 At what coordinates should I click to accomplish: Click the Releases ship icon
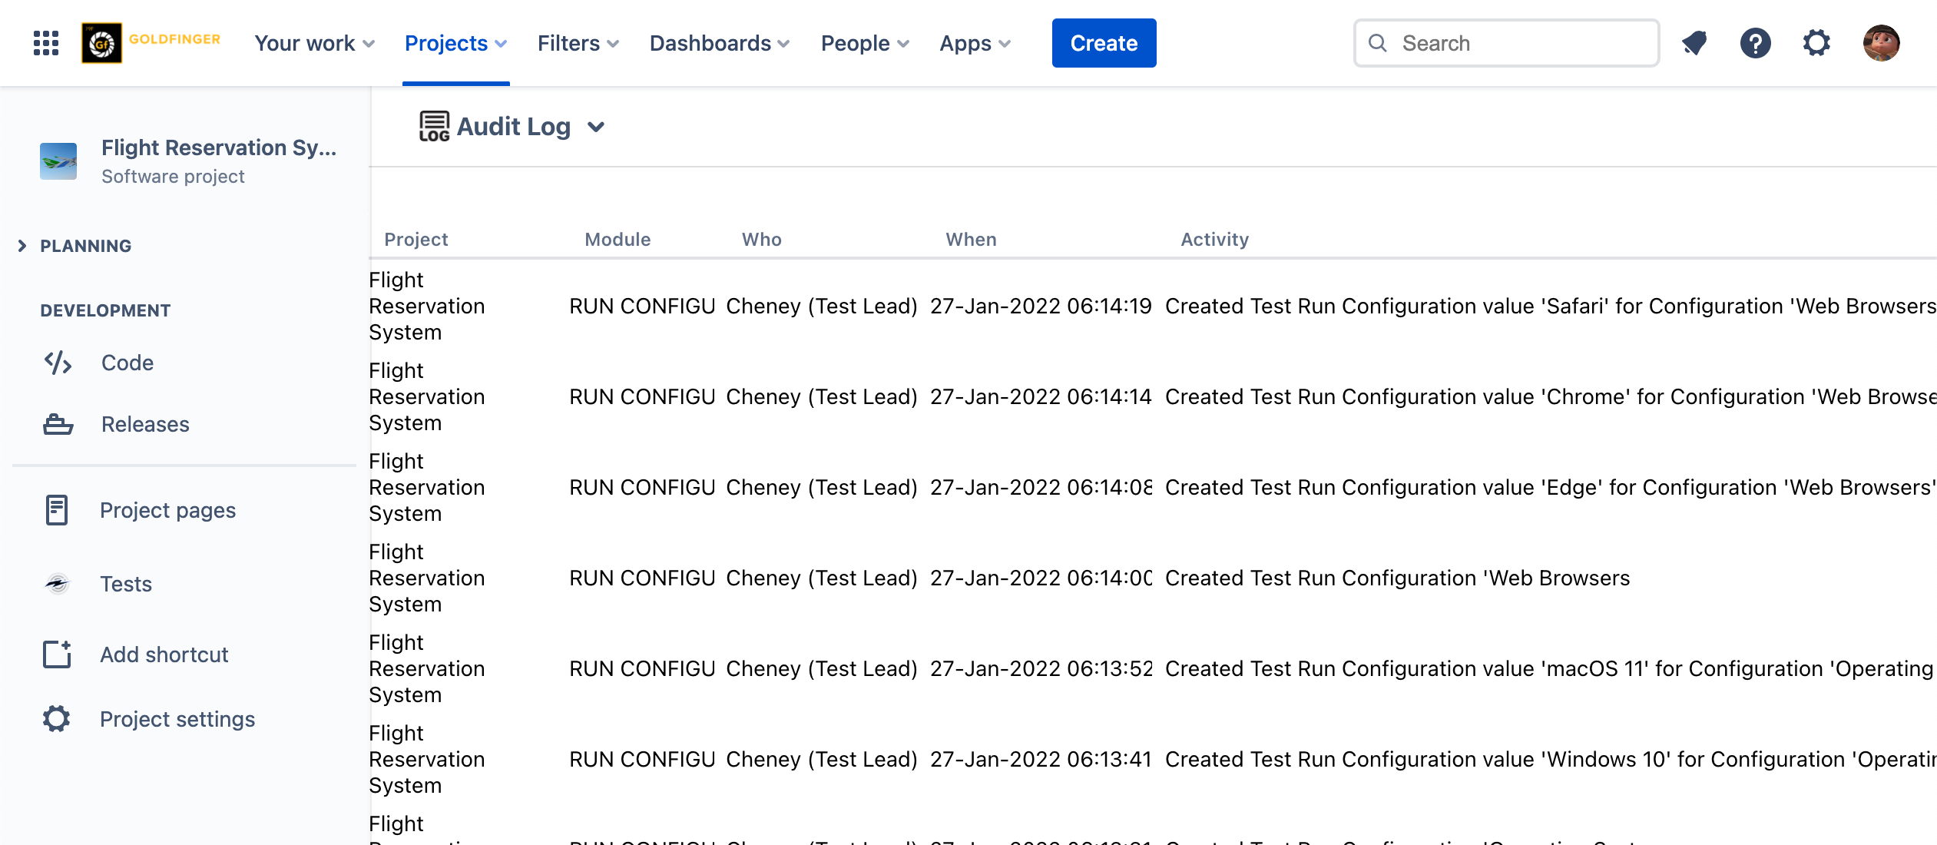point(58,424)
